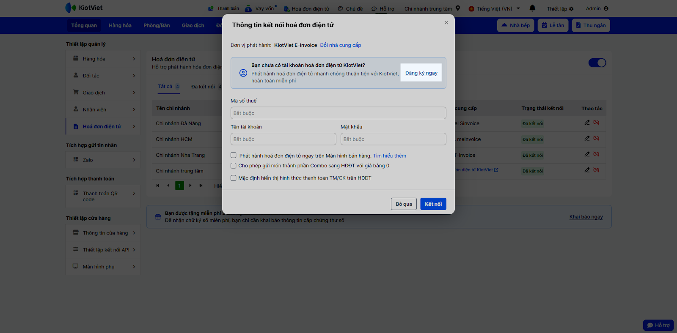Focus the Mật khẩu field

tap(394, 139)
